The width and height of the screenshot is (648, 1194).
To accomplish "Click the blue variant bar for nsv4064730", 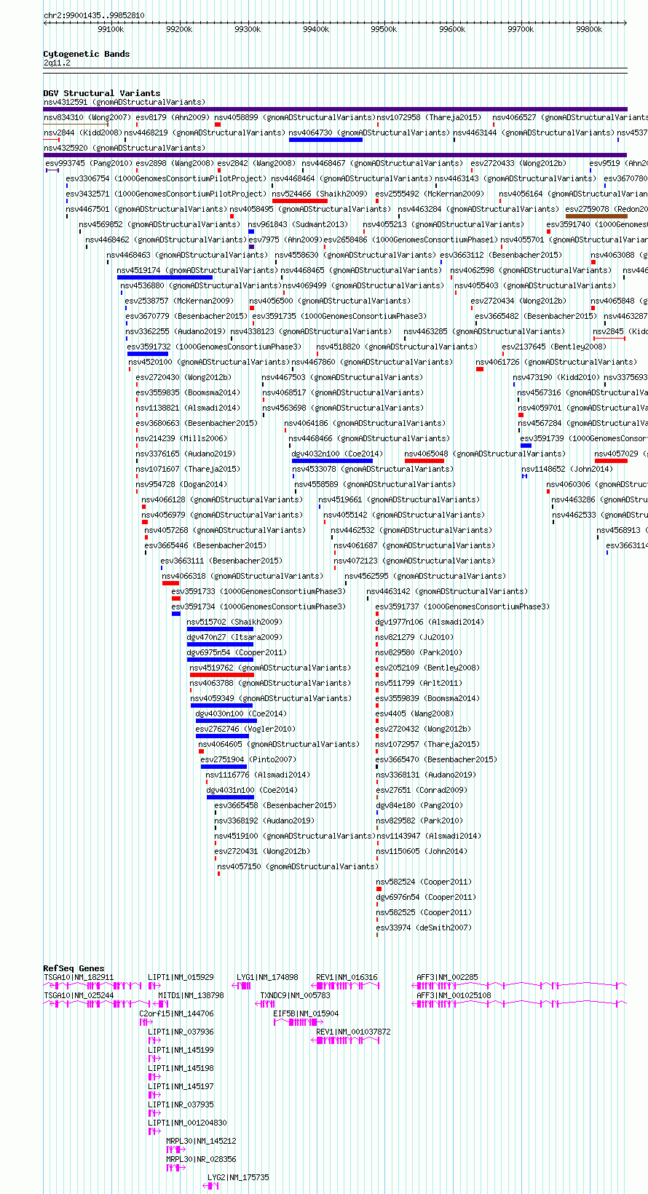I will point(325,139).
